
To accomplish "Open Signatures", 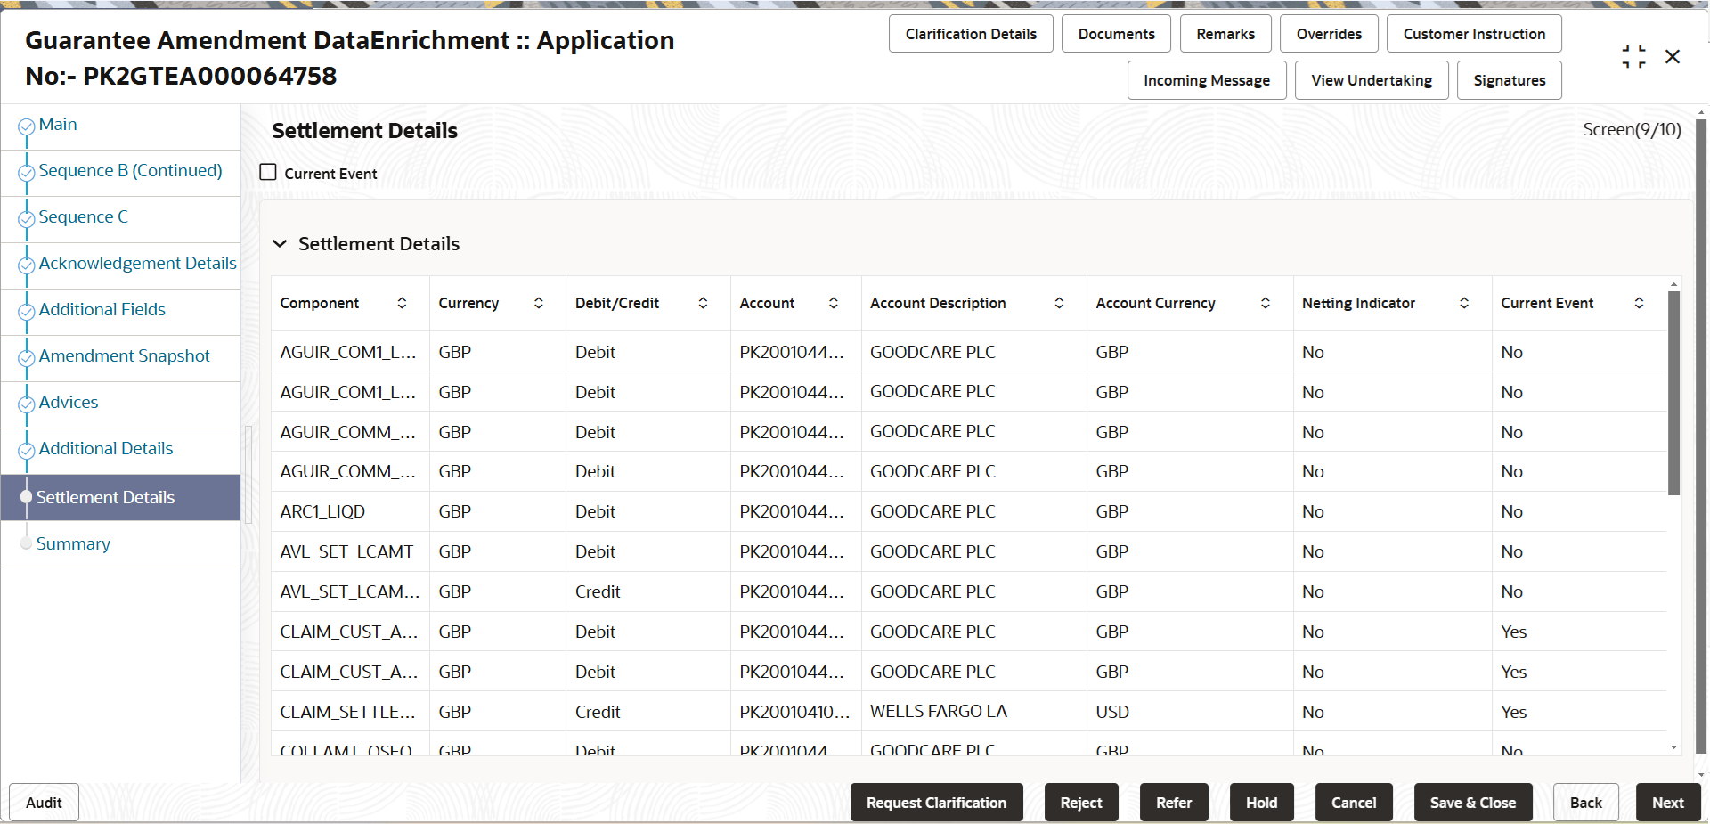I will pos(1510,80).
